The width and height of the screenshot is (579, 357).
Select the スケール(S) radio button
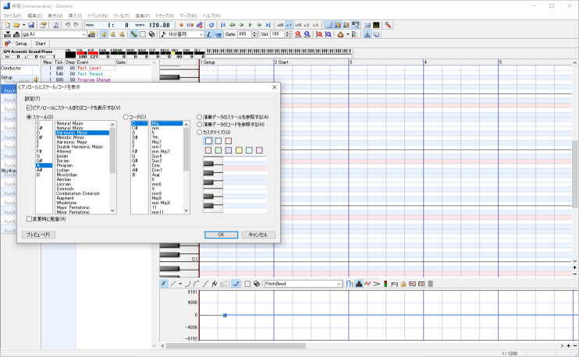pyautogui.click(x=29, y=117)
